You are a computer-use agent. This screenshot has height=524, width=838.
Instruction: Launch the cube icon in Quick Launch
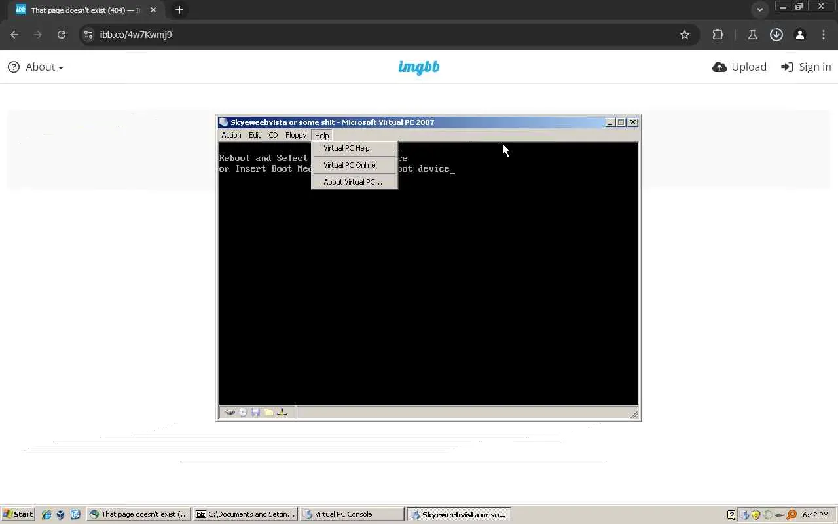(x=60, y=515)
